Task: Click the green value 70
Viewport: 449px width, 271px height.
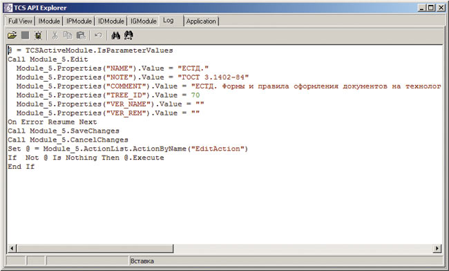Action: (195, 95)
